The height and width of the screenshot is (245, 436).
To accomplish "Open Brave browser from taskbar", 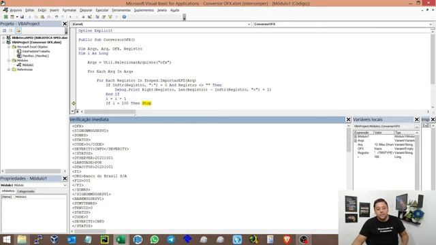I will pos(287,240).
